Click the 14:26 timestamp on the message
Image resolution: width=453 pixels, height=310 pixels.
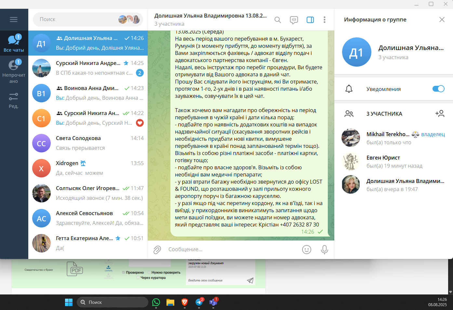308,232
